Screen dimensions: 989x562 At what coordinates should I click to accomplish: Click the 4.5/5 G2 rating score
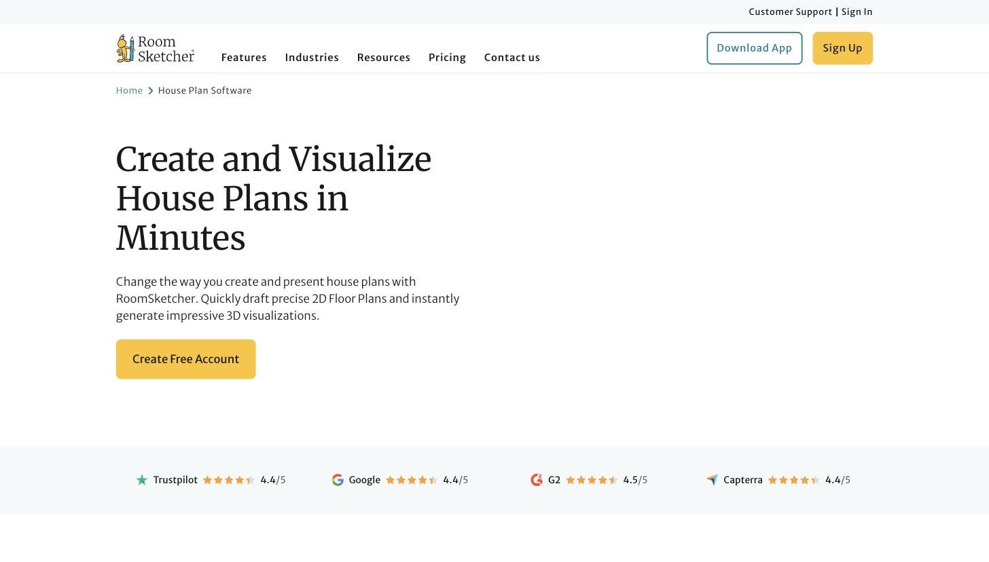tap(635, 480)
